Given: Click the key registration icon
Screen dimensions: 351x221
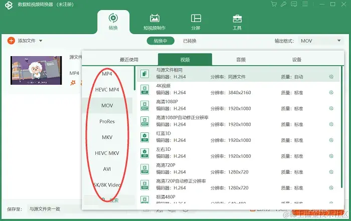Looking at the screenshot, I should (284, 4).
